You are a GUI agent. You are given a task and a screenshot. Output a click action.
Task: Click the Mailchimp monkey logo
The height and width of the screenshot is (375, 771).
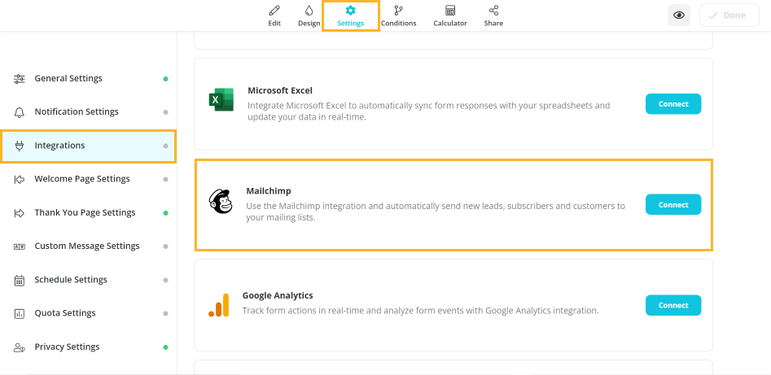tap(221, 202)
